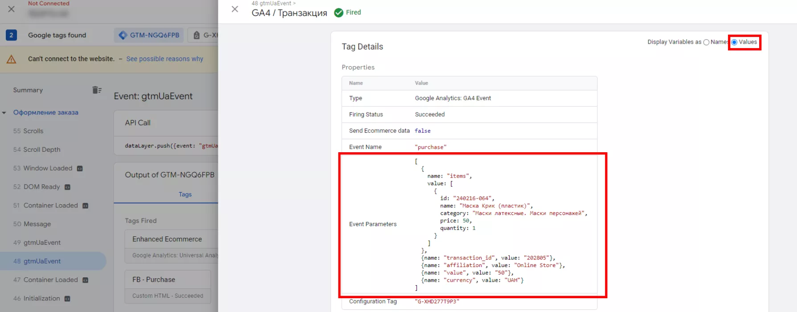
Task: Click the Name column header
Action: point(356,83)
